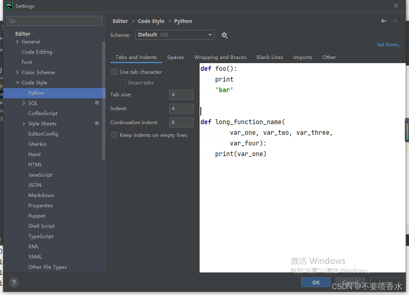Click the settings tree vertical scrollbar
The height and width of the screenshot is (295, 409).
click(104, 101)
